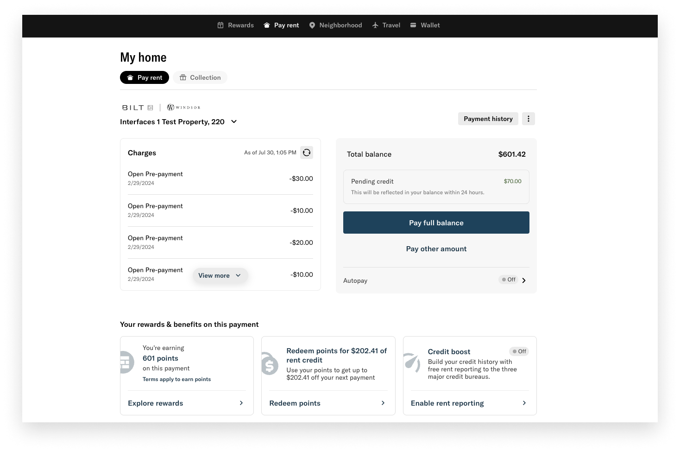Viewport: 680px width, 452px height.
Task: Open Payment history
Action: (x=488, y=119)
